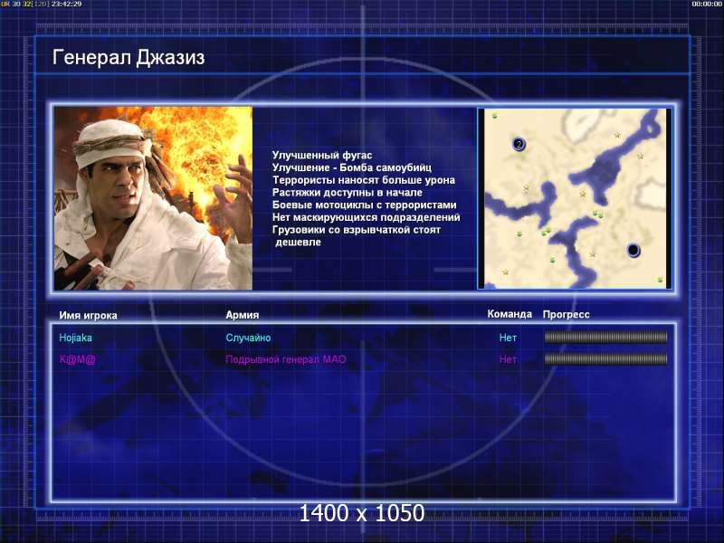724x543 pixels.
Task: Click the 'Команда' column header
Action: 510,314
